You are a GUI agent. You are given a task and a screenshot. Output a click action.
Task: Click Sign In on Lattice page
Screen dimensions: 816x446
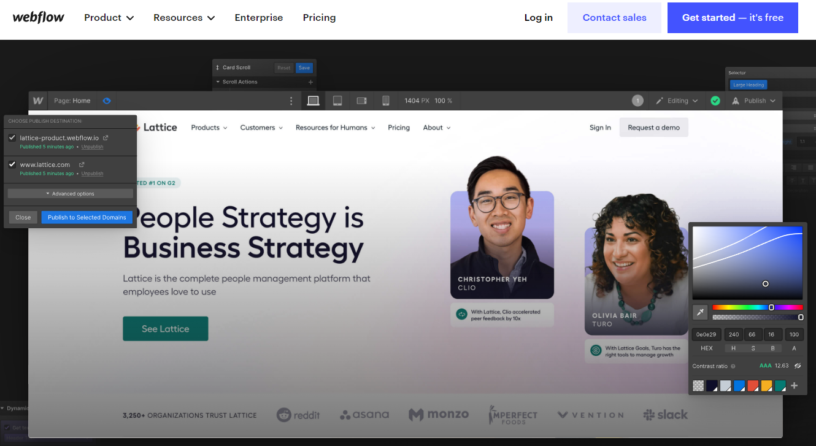coord(600,128)
